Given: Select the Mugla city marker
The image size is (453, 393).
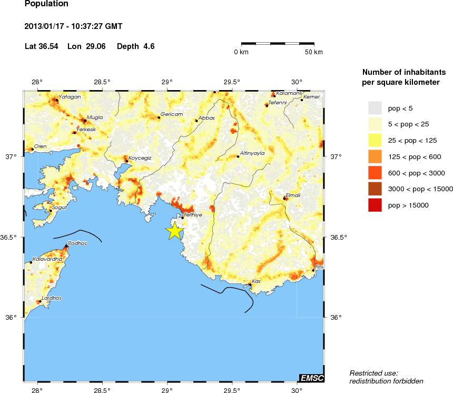Looking at the screenshot, I should pos(85,121).
